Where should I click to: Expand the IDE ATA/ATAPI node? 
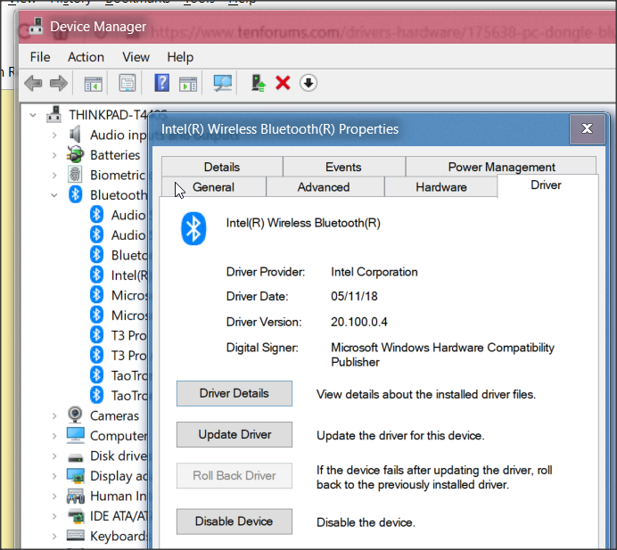click(x=54, y=516)
